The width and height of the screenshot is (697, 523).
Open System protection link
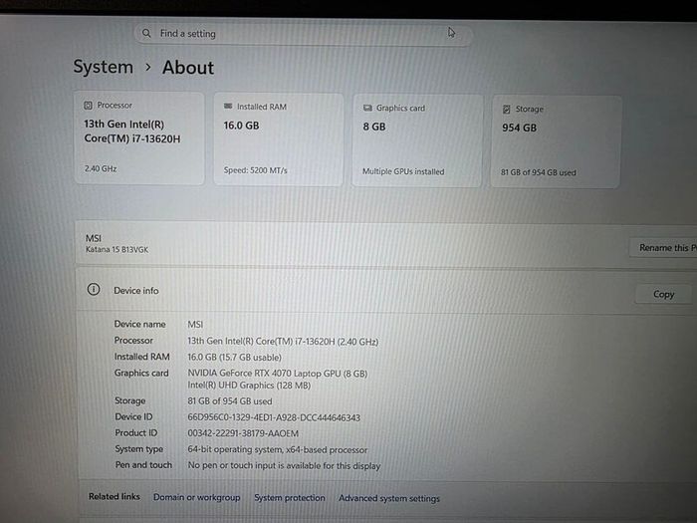[x=290, y=498]
